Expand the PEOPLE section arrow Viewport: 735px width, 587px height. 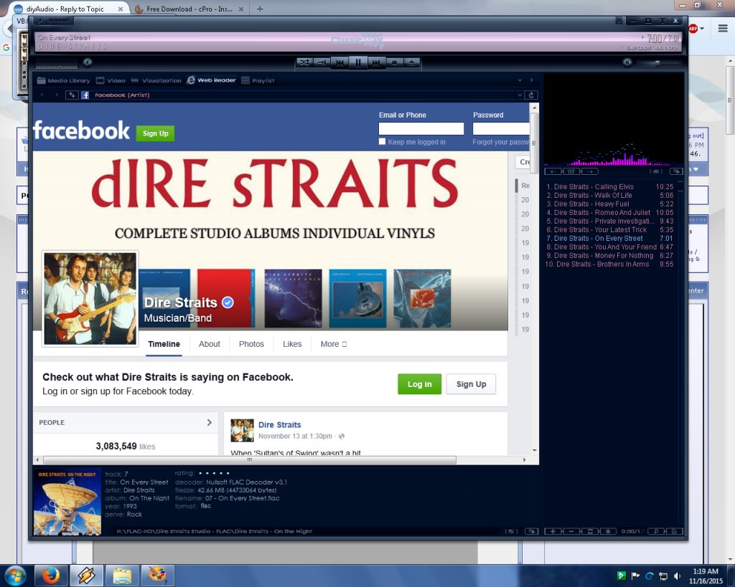pyautogui.click(x=210, y=422)
